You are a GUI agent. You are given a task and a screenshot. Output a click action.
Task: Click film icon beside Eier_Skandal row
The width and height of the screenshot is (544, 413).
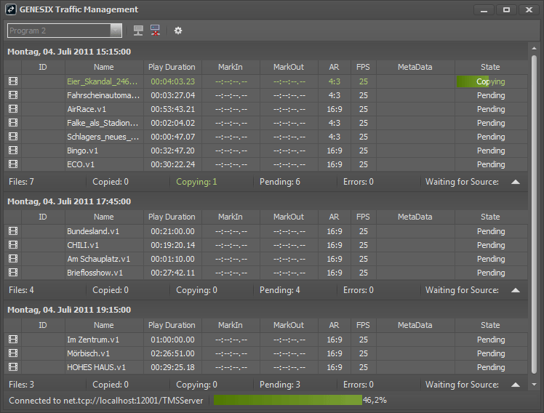click(x=13, y=81)
